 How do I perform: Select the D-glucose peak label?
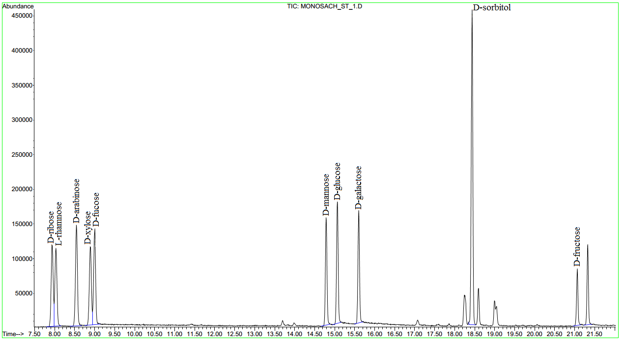tap(337, 181)
